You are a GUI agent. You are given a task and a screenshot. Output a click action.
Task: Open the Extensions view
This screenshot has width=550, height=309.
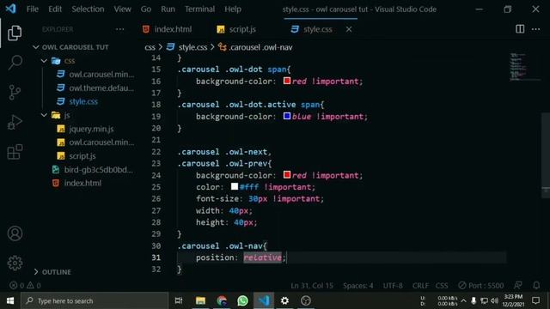click(x=15, y=152)
